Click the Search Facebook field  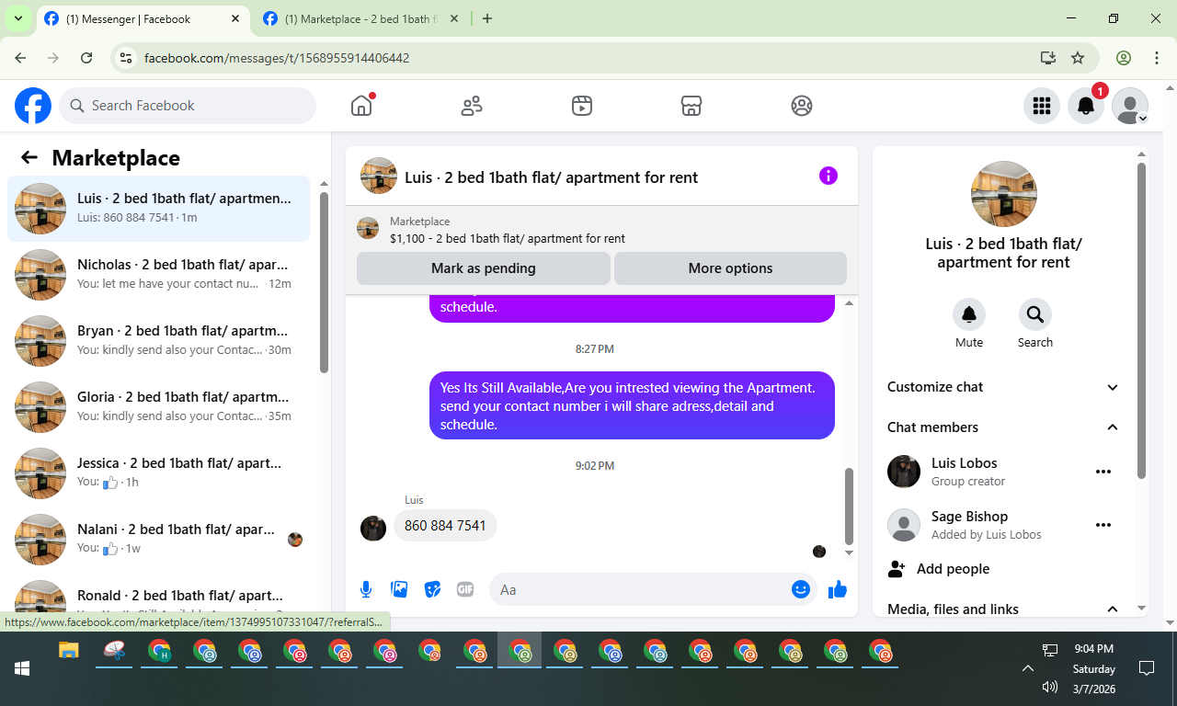click(188, 106)
